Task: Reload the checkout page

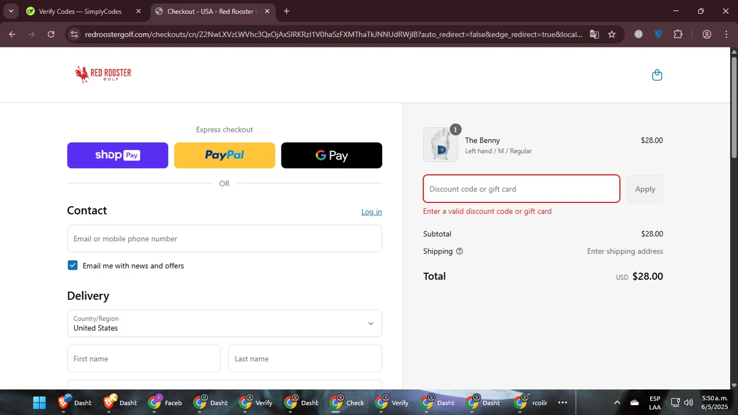Action: (51, 34)
